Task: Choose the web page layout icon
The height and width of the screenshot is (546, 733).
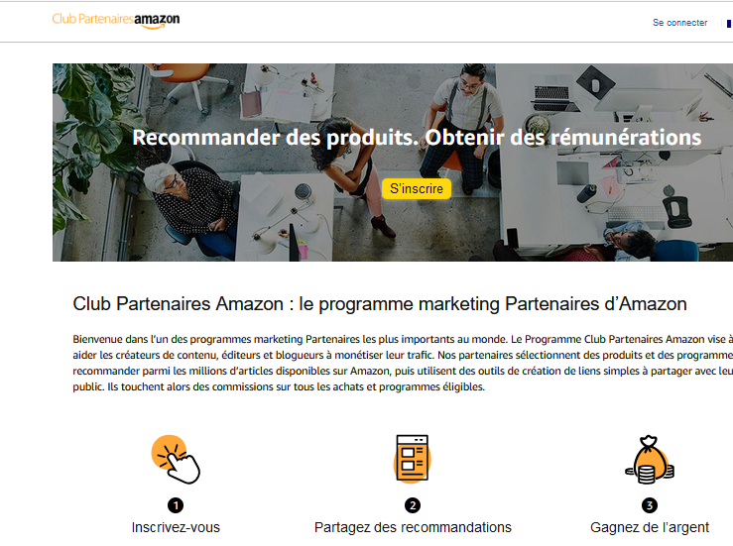Action: (413, 458)
